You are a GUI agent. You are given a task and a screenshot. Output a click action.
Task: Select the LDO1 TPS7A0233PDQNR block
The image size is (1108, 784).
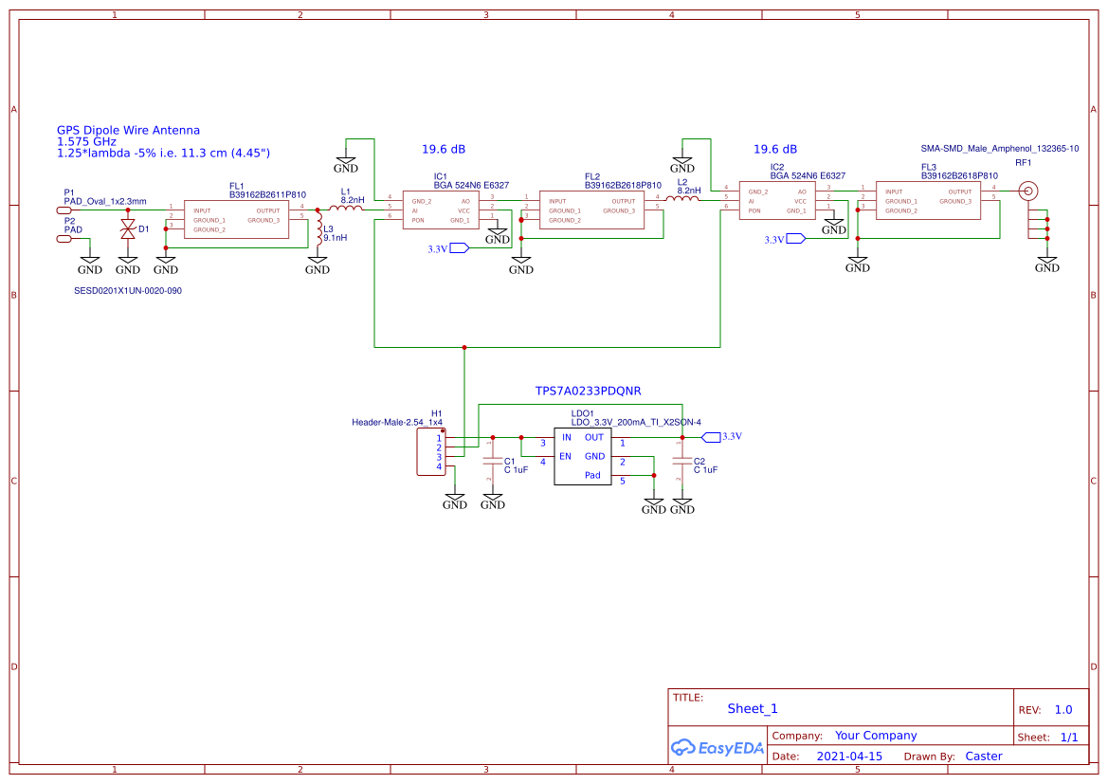[x=583, y=456]
